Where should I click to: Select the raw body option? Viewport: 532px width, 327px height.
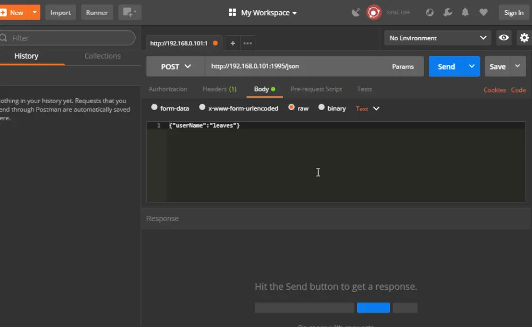click(291, 107)
